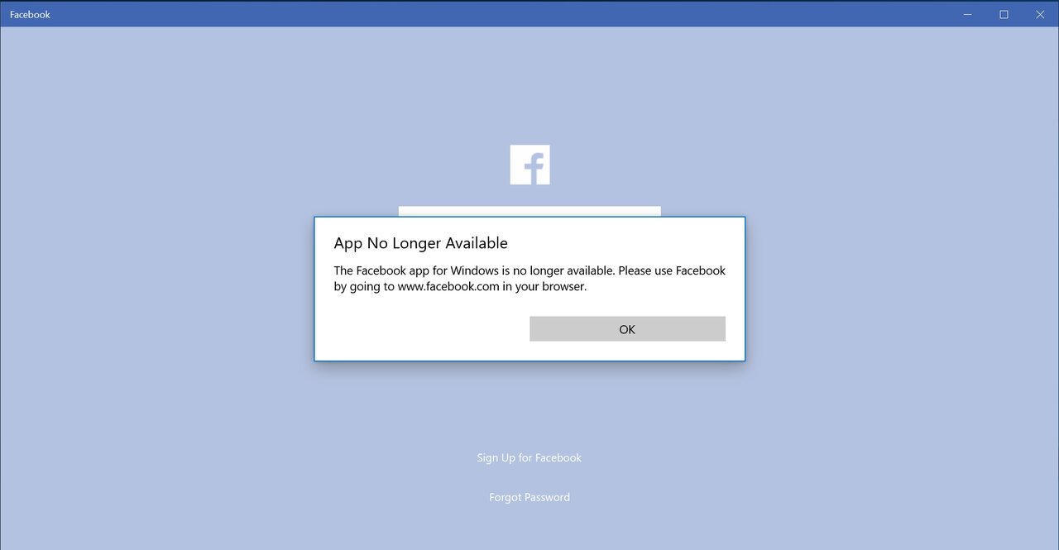Close the Facebook app window
The height and width of the screenshot is (550, 1059).
pyautogui.click(x=1040, y=14)
